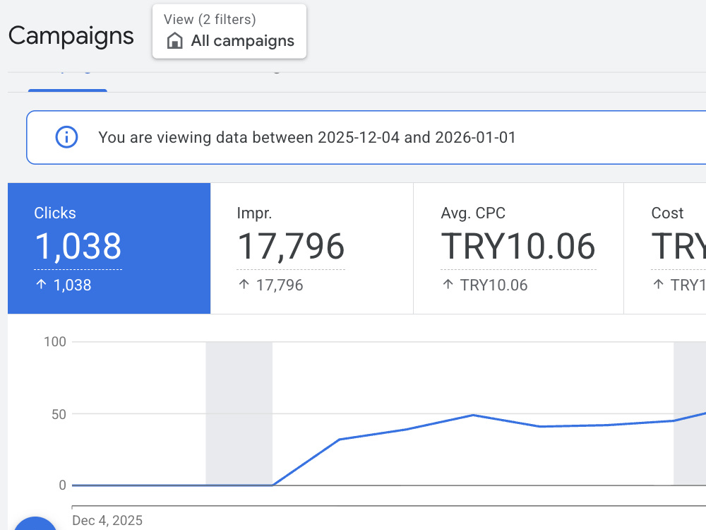Click the blue floating circle button bottom-left
The height and width of the screenshot is (530, 706).
[35, 524]
